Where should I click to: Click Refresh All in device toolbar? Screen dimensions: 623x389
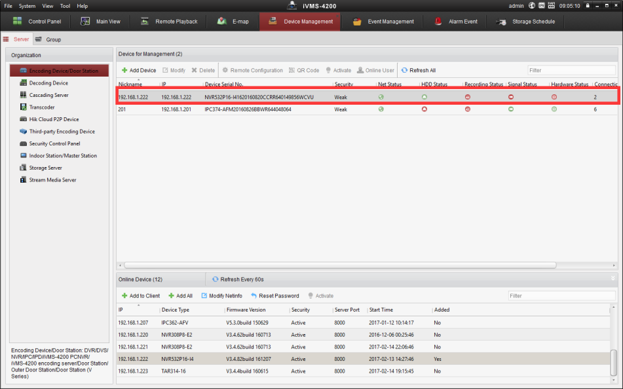coord(418,70)
